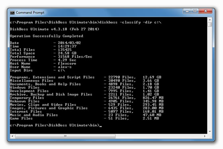Click the User Name value 'alex-s'
Image resolution: width=223 pixels, height=149 pixels.
point(65,67)
